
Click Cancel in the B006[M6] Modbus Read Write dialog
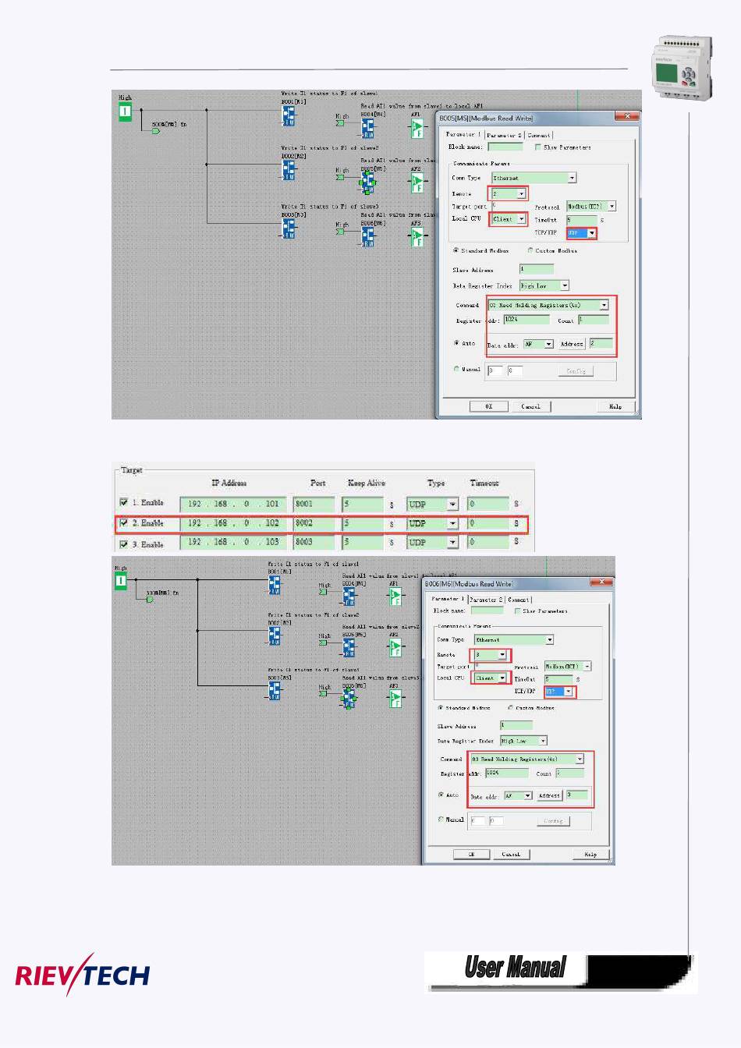pos(511,855)
